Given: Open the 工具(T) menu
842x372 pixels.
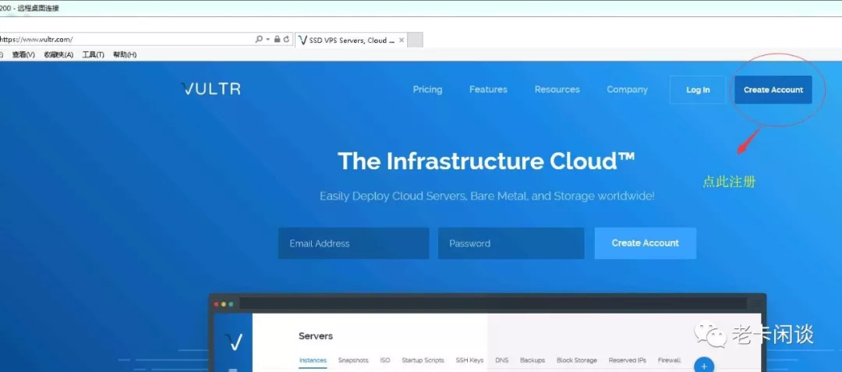Looking at the screenshot, I should pos(93,55).
